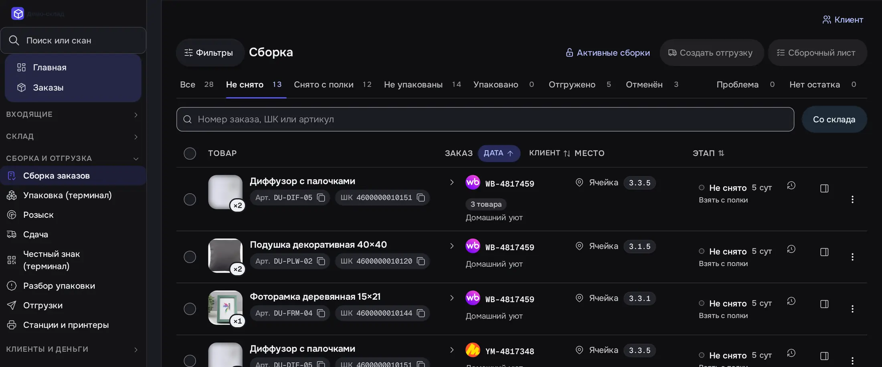Open Сдача in sidebar
Viewport: 882px width, 367px height.
click(73, 235)
